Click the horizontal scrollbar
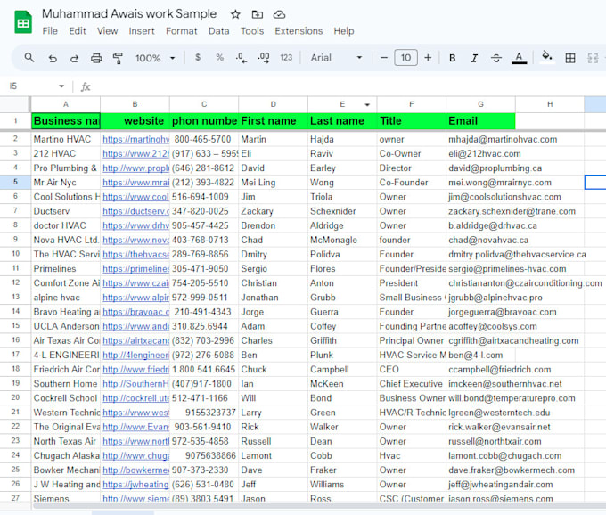 (317, 505)
